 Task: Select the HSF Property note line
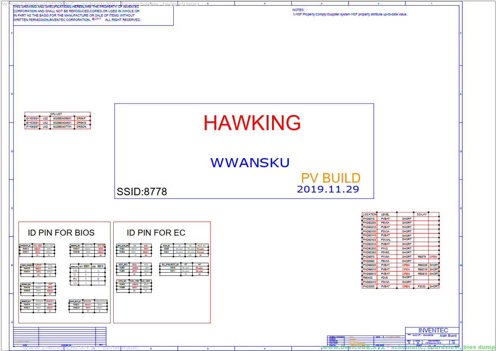tap(350, 14)
